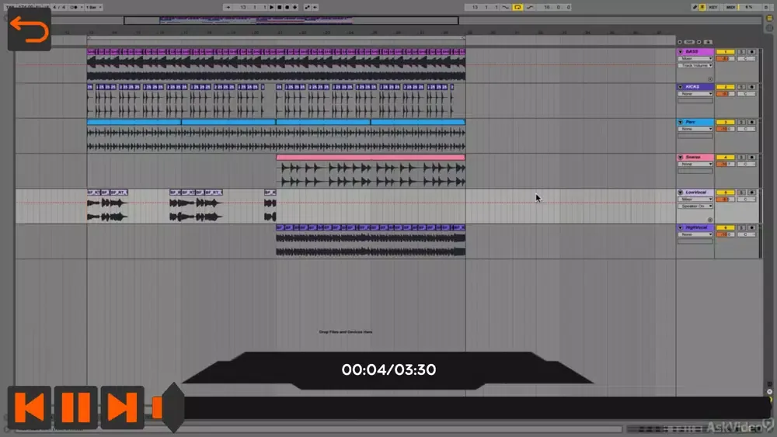Open HighVocal track None device chooser
Viewport: 777px width, 437px height.
tap(695, 234)
